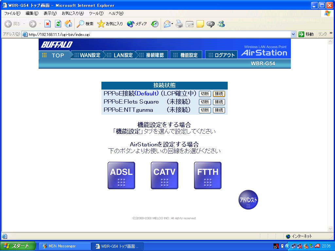This screenshot has width=335, height=251.
Task: Open the Discuss speech bubble icon
Action: (x=210, y=24)
